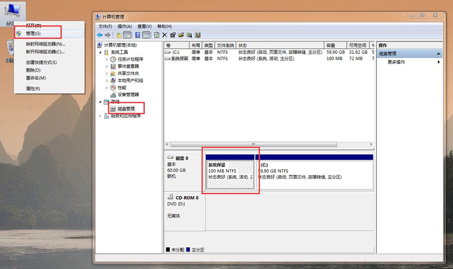Click the blue Help question mark icon

[137, 35]
